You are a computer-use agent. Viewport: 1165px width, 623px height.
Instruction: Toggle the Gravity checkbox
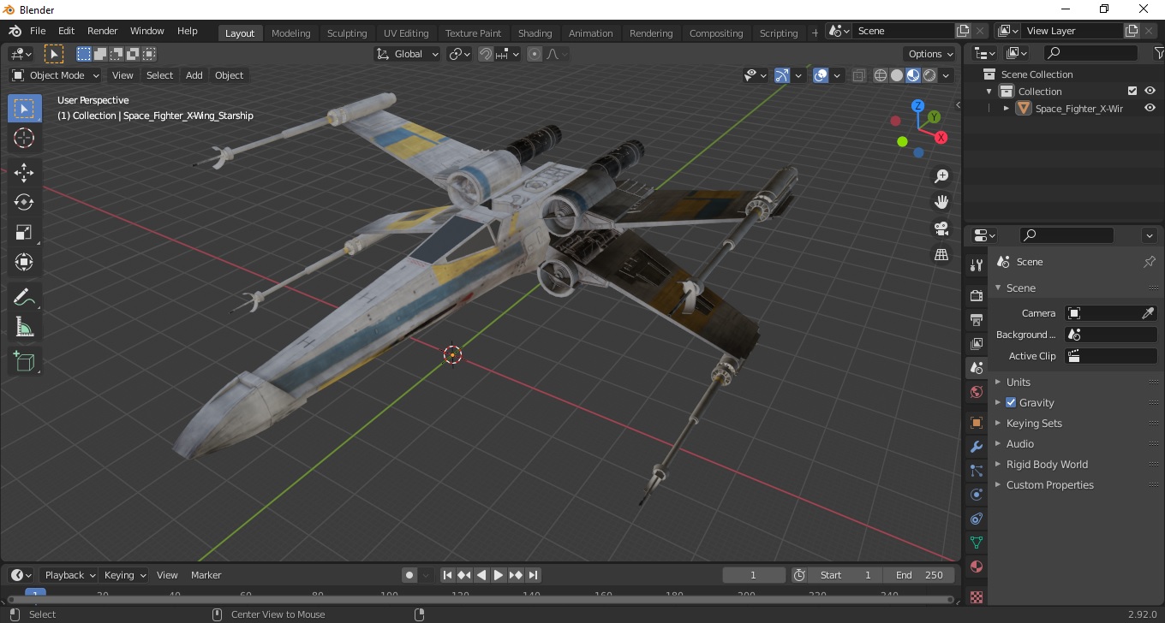1011,402
